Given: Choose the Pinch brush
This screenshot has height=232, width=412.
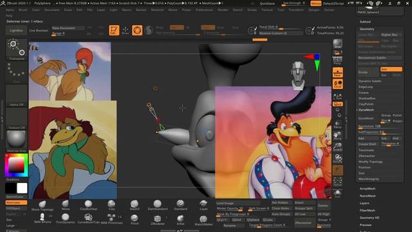Looking at the screenshot, I should point(135,219).
